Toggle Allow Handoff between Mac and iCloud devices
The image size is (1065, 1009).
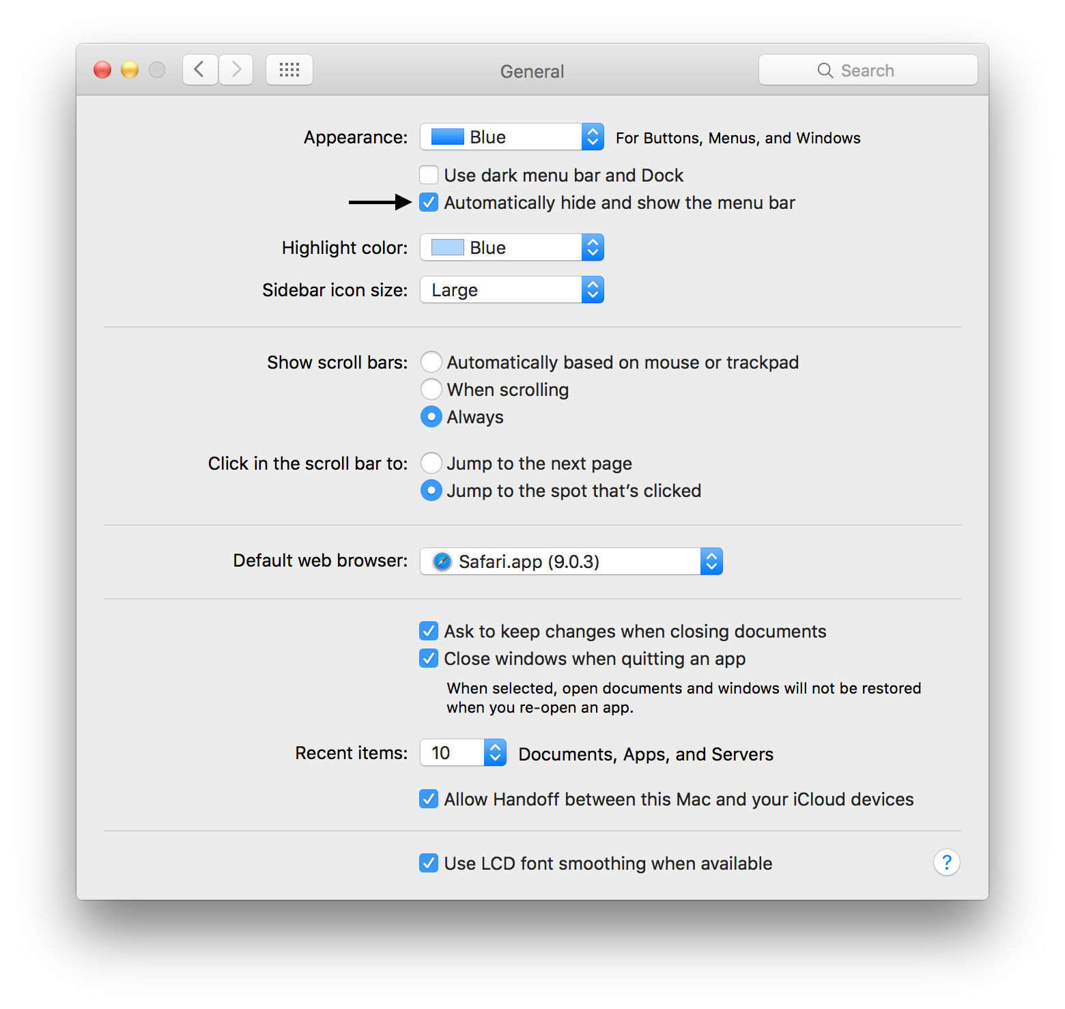click(429, 799)
